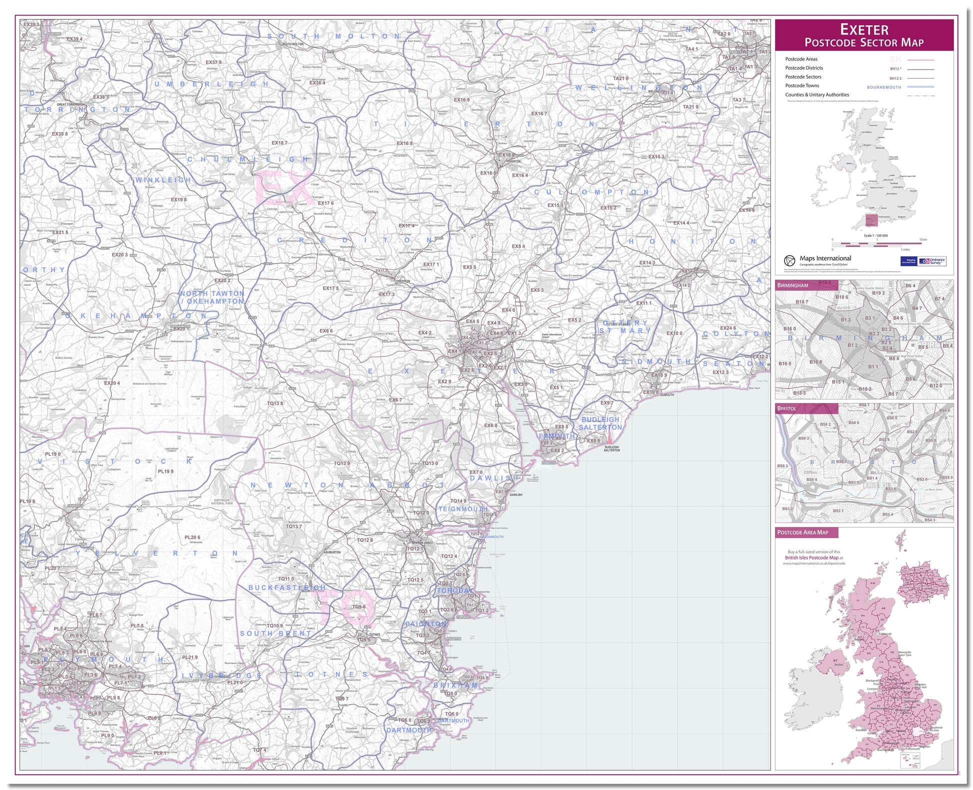973x790 pixels.
Task: Click the 'EX17 6' sector label
Action: pyautogui.click(x=325, y=203)
